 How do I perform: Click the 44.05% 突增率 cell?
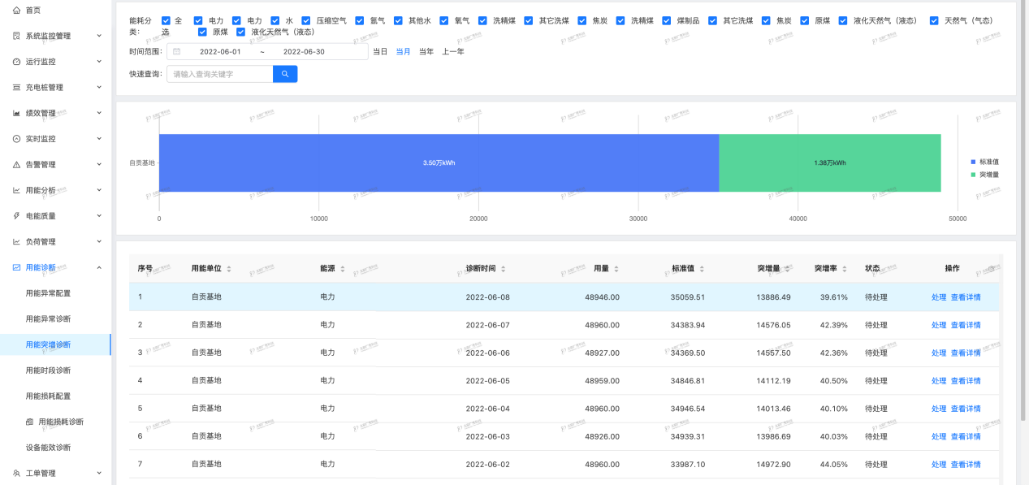tap(834, 465)
